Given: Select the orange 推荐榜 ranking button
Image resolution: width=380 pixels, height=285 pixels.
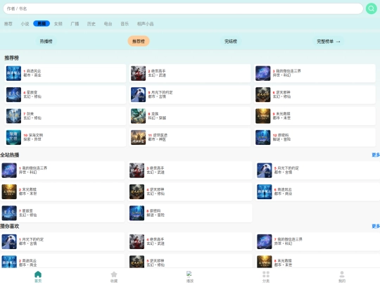Looking at the screenshot, I should [x=139, y=42].
